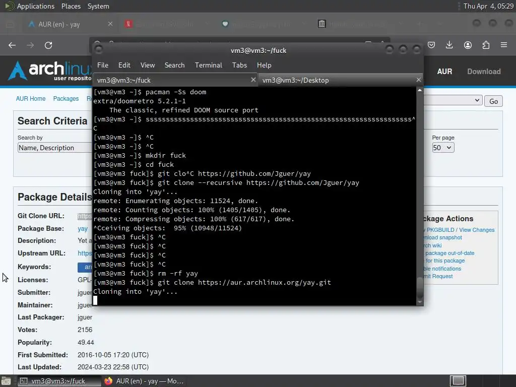Viewport: 516px width, 387px height.
Task: Open the System menu in top panel
Action: click(x=98, y=6)
